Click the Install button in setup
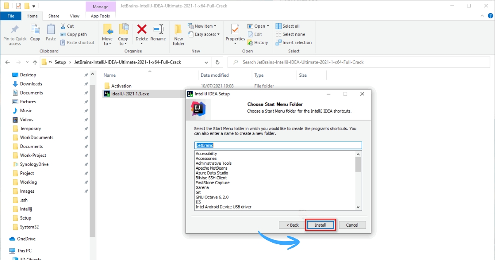The height and width of the screenshot is (260, 495). (320, 225)
